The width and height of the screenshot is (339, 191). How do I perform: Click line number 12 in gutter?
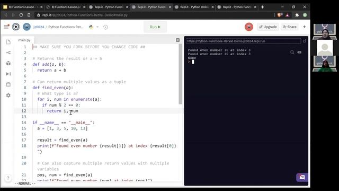tap(24, 111)
